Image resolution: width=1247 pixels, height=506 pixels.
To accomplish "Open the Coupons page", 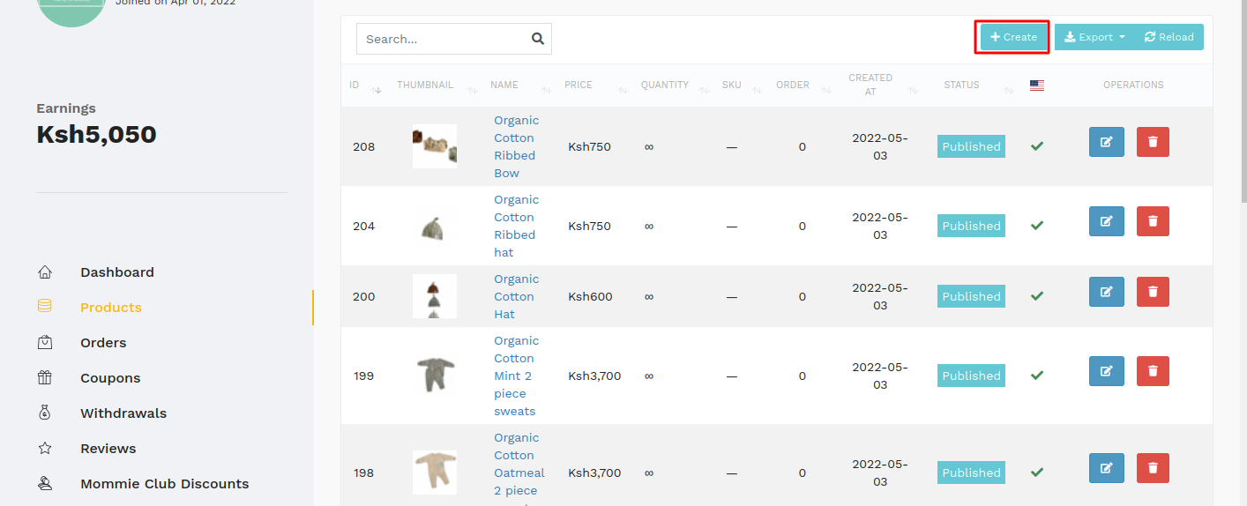I will (110, 378).
